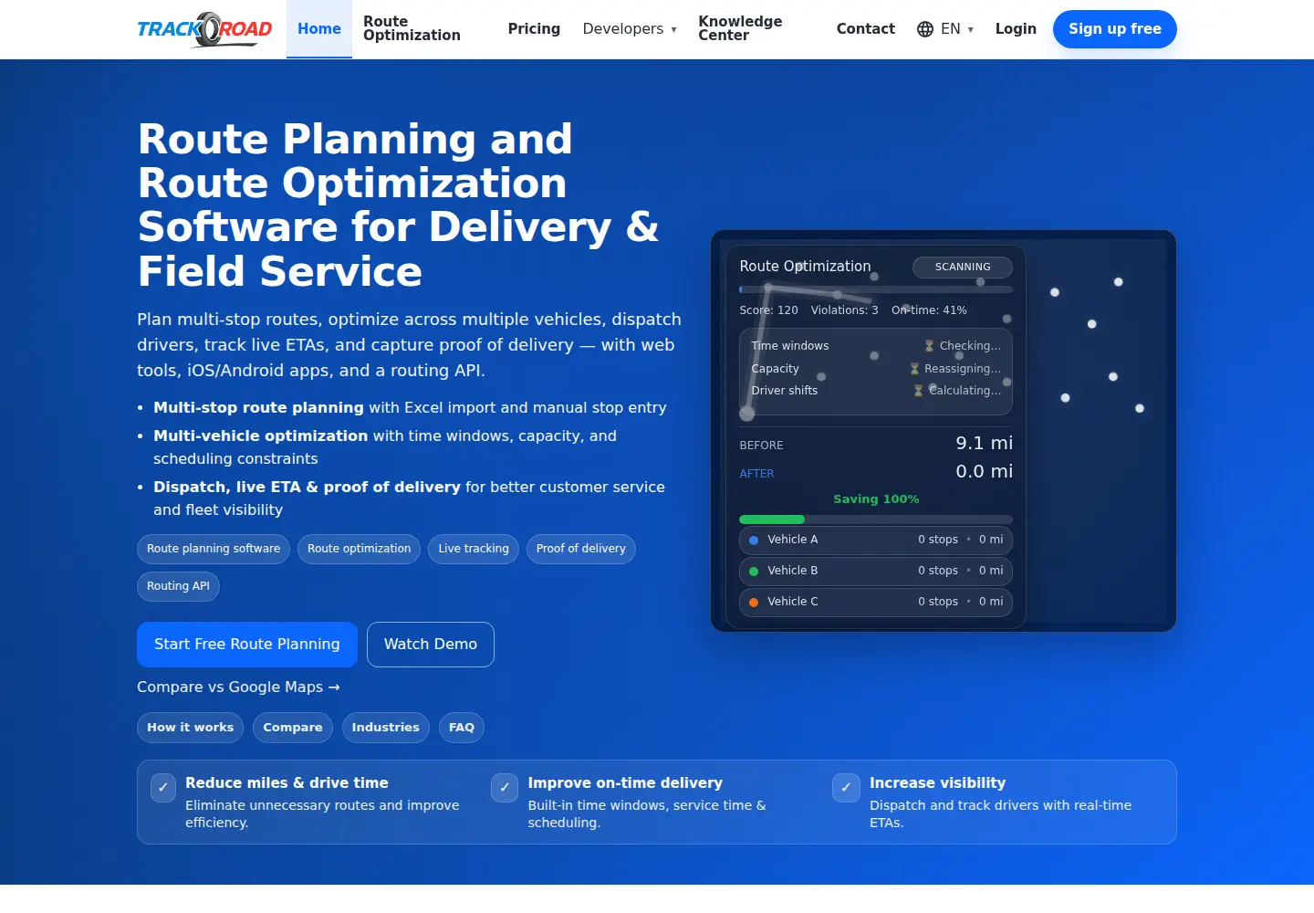The image size is (1314, 913).
Task: Click the Login link
Action: pos(1016,29)
